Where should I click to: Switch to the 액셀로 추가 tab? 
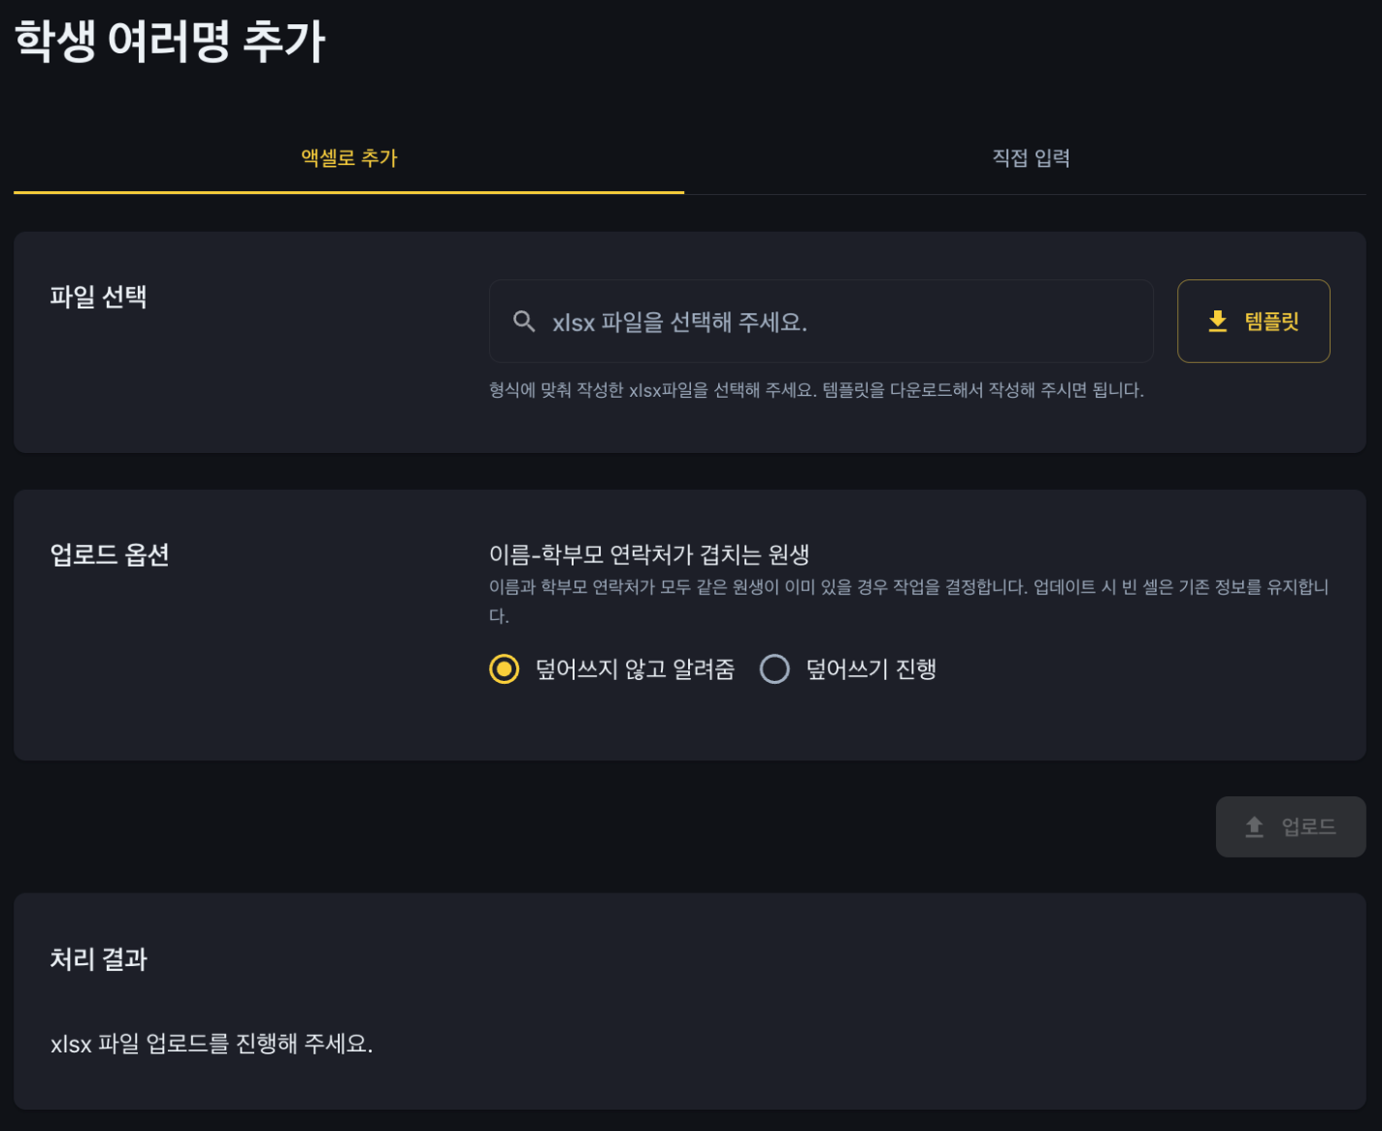[349, 158]
